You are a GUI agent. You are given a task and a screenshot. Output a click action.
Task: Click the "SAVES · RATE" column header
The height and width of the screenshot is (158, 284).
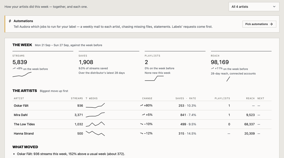pyautogui.click(x=186, y=98)
